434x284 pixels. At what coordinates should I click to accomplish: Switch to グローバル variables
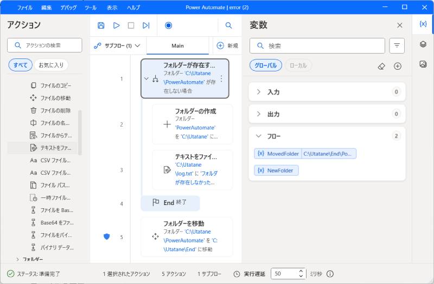tap(266, 65)
